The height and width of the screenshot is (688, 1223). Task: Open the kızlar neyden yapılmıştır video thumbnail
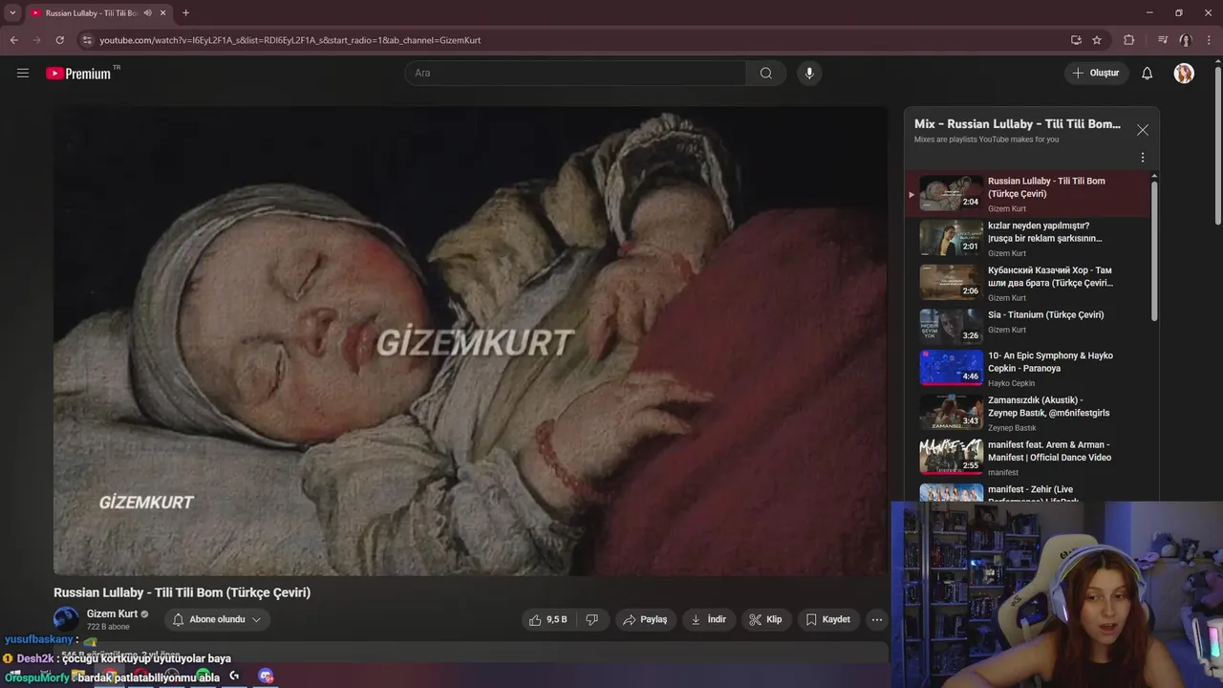tap(952, 237)
